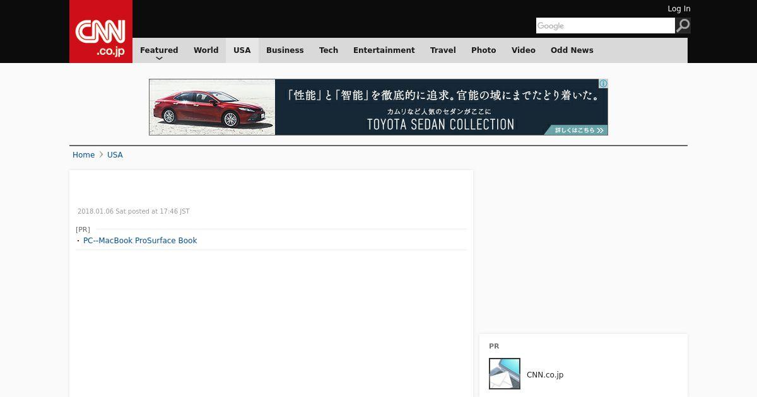Click the CNN.co.jp PR thumbnail image
This screenshot has width=757, height=397.
(x=505, y=374)
